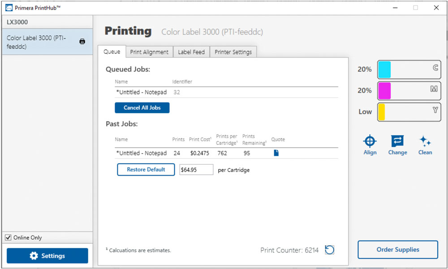Click the Primera PrintHub logo in the title bar

click(9, 8)
